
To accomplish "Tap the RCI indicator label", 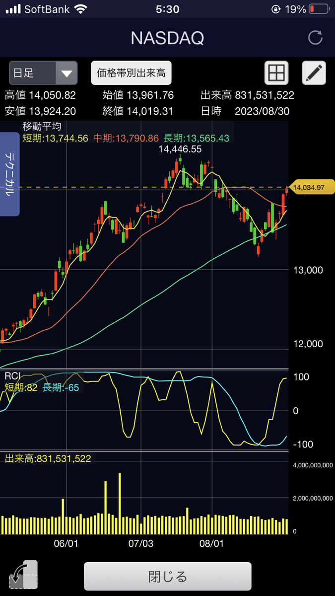I will (12, 376).
